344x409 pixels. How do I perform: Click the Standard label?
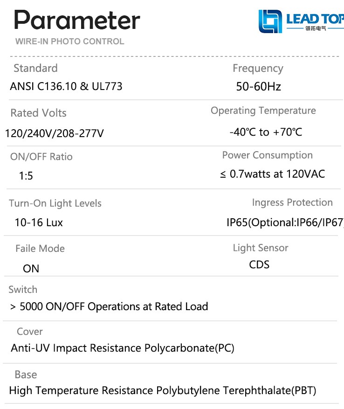tap(35, 69)
